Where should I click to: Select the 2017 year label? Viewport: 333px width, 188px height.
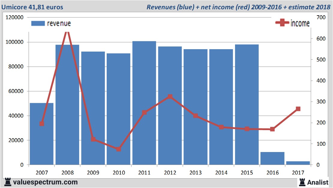click(298, 172)
